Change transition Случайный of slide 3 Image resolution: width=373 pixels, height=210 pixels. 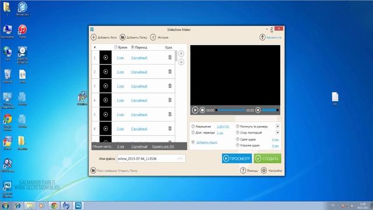139,86
